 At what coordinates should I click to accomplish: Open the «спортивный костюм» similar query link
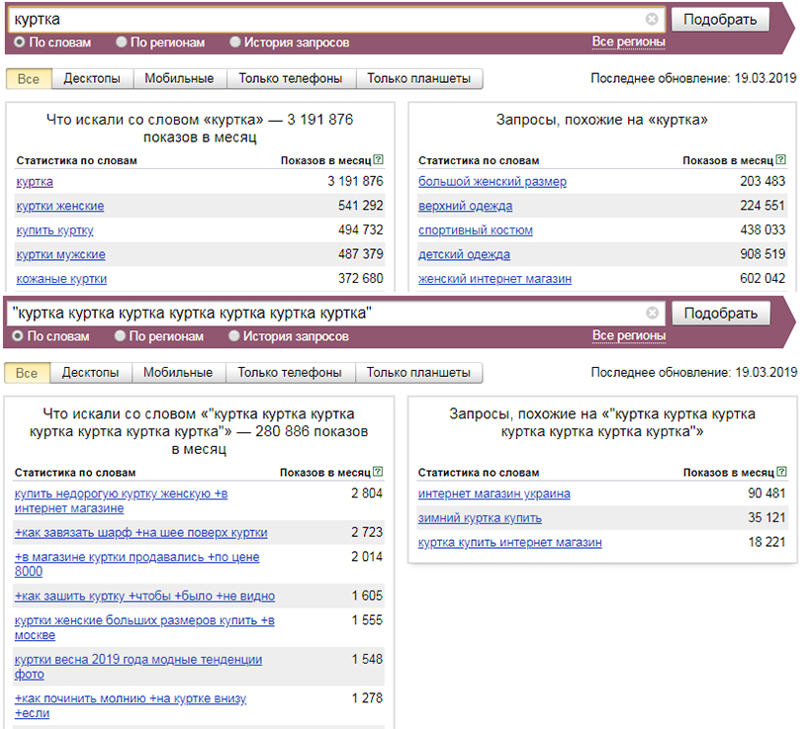click(475, 230)
